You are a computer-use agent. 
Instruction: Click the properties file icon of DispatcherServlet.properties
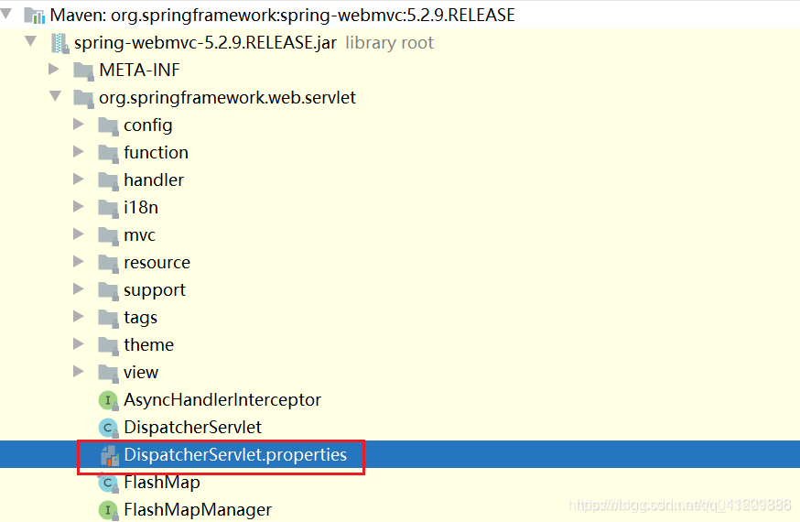click(x=109, y=455)
